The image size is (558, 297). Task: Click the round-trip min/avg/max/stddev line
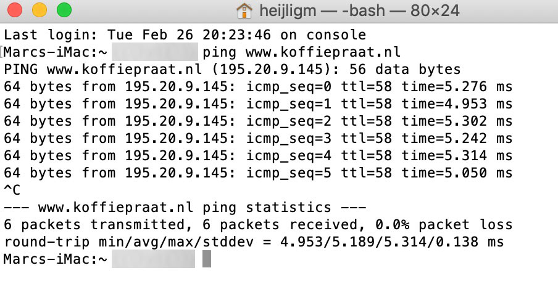[x=253, y=242]
